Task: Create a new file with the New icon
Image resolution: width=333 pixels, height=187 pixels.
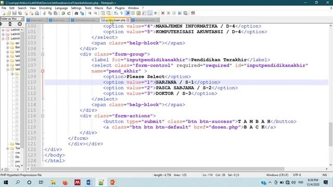Action: click(x=4, y=13)
